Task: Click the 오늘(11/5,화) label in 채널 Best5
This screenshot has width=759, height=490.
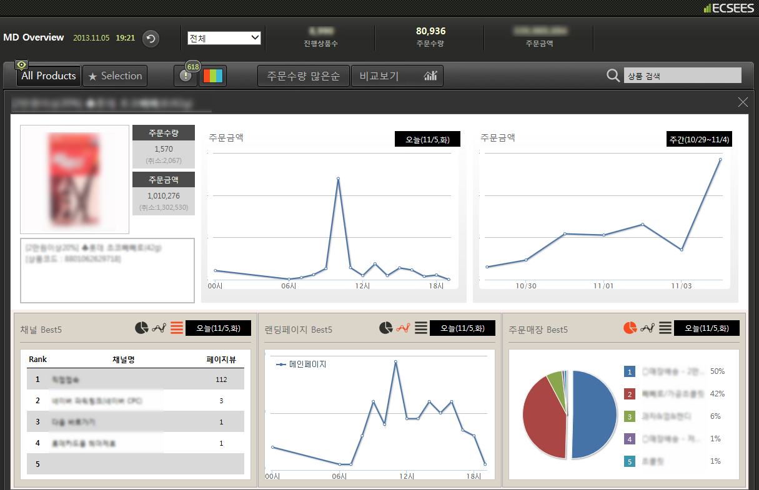Action: (218, 328)
